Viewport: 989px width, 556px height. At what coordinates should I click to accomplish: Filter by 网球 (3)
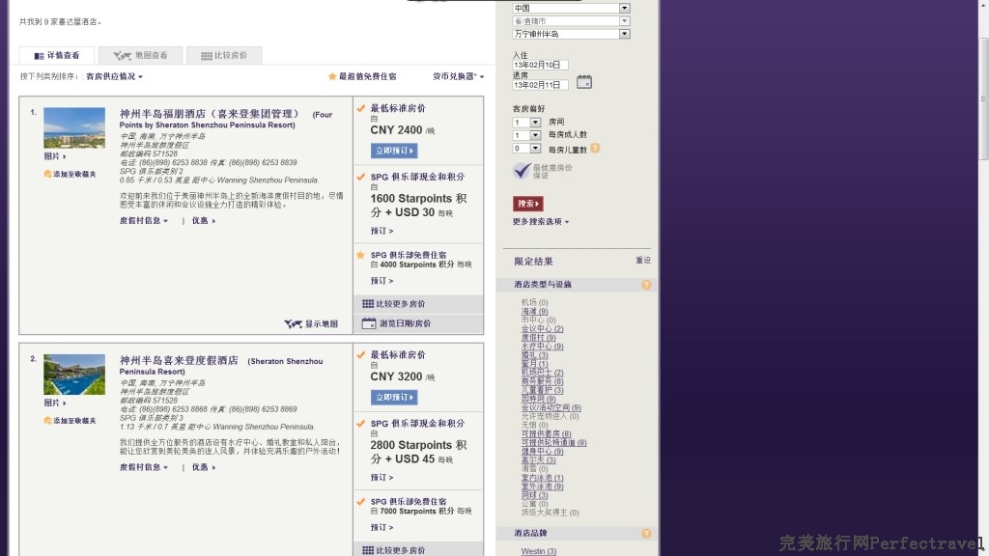534,495
